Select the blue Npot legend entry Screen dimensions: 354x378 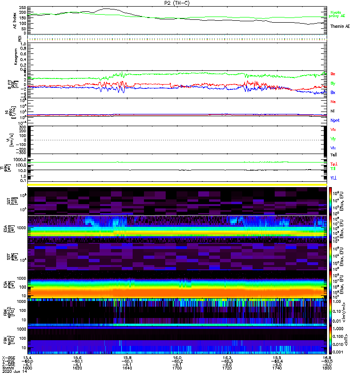tap(335, 120)
